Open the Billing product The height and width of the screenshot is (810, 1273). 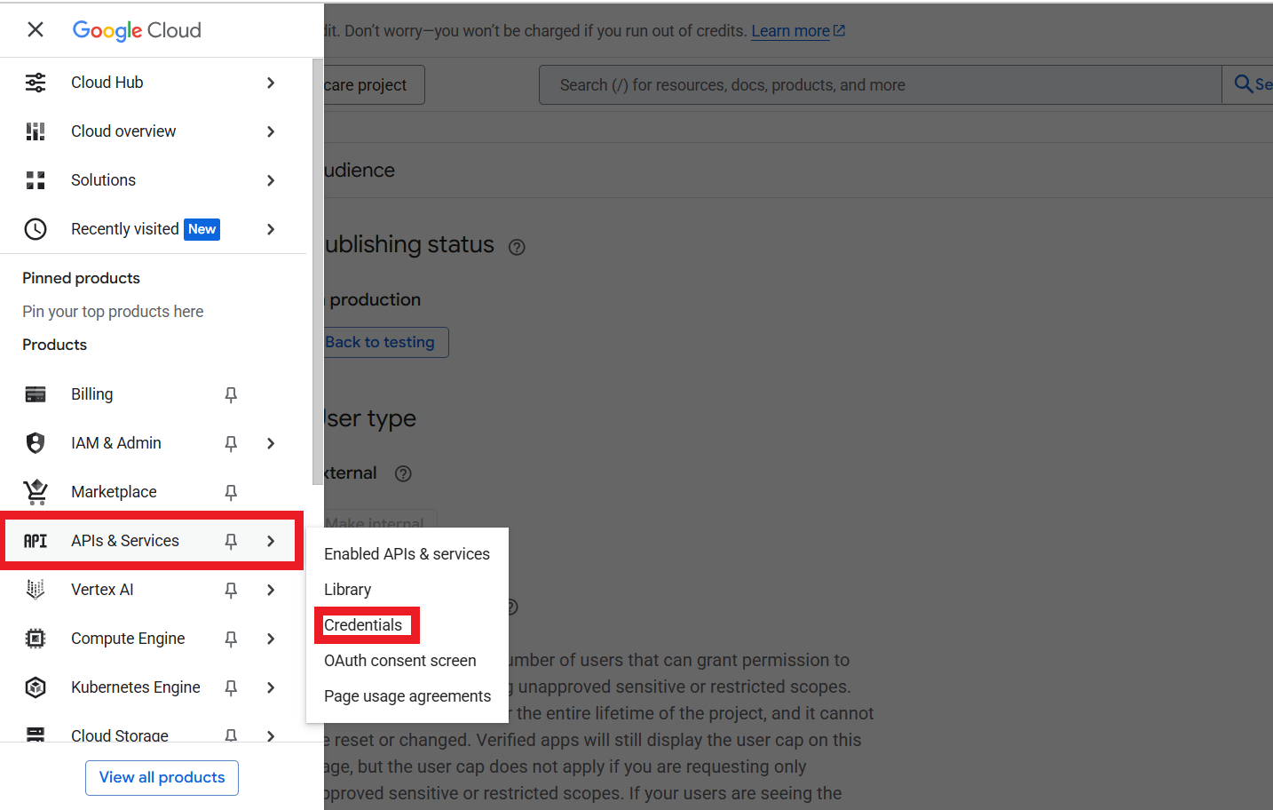coord(92,394)
